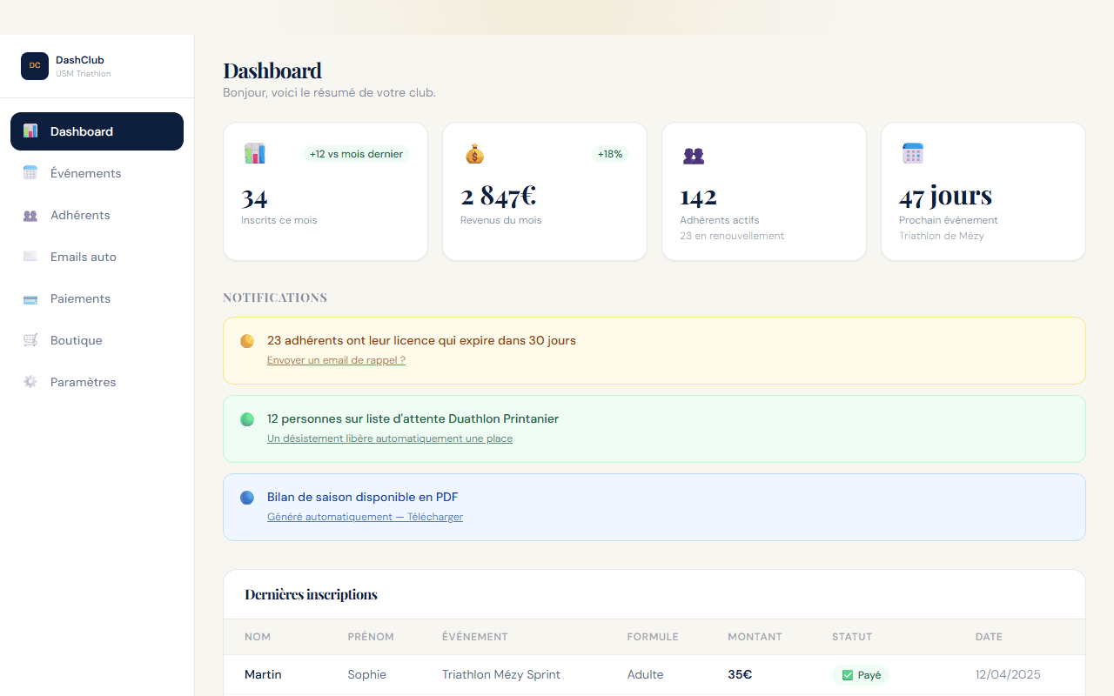The width and height of the screenshot is (1114, 696).
Task: Click the Emails auto envelope icon
Action: 30,257
